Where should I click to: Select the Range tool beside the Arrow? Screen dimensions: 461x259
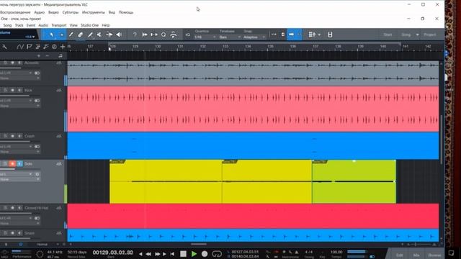click(61, 35)
